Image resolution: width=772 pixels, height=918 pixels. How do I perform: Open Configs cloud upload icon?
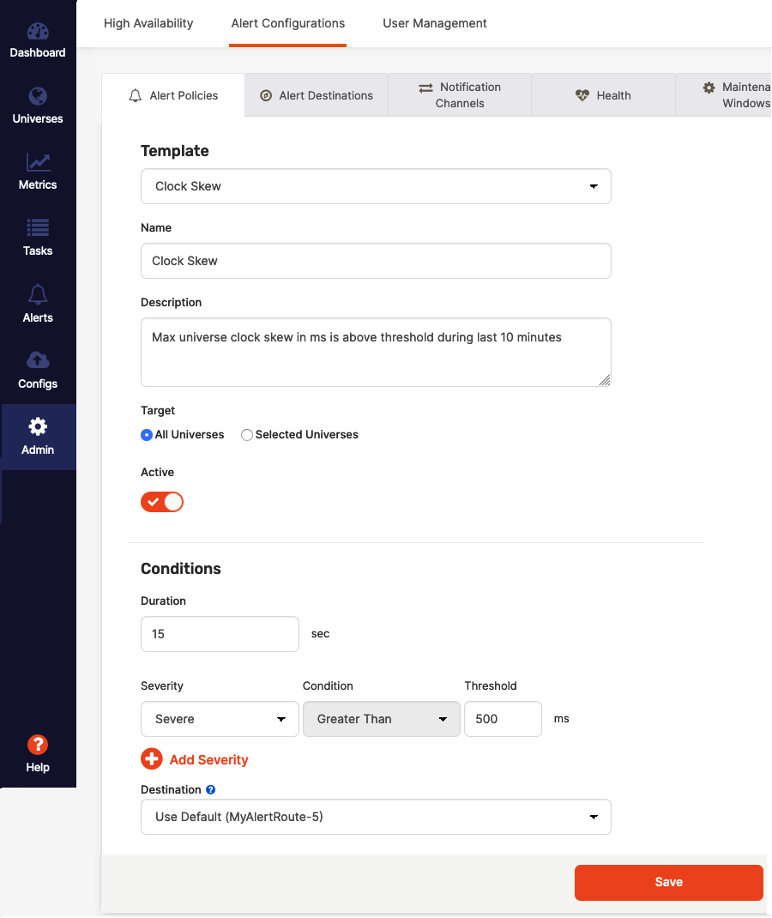tap(38, 360)
